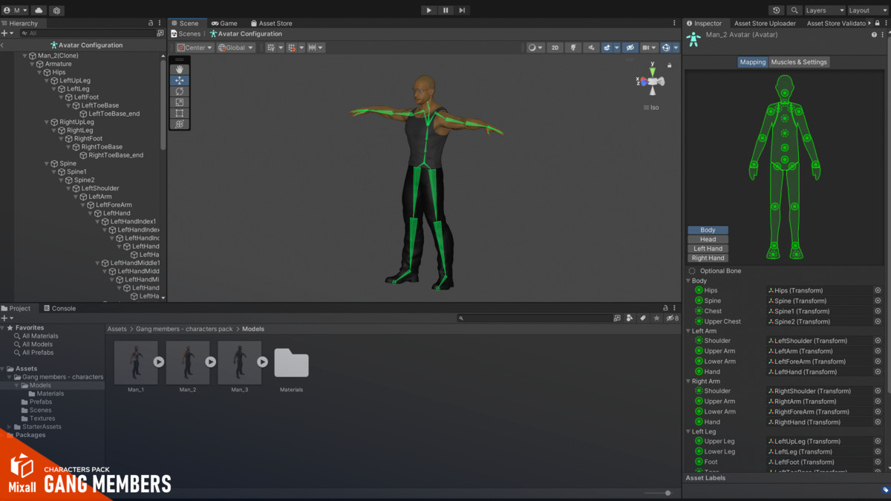This screenshot has width=891, height=501.
Task: Switch to Muscles & Settings mapping
Action: 798,62
